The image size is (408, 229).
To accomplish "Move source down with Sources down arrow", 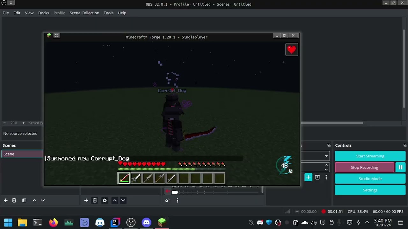I will (x=123, y=200).
